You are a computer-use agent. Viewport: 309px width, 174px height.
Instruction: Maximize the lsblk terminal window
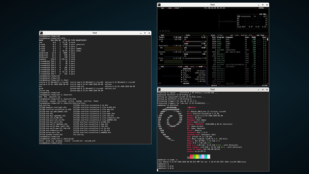(145, 33)
